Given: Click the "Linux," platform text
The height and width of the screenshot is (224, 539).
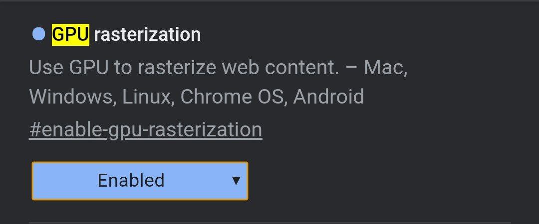Looking at the screenshot, I should [x=147, y=97].
